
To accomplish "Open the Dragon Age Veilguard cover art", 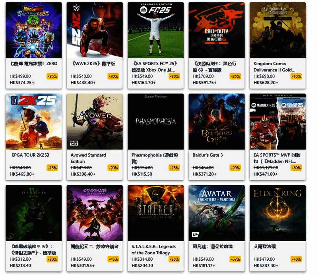I will (95, 213).
